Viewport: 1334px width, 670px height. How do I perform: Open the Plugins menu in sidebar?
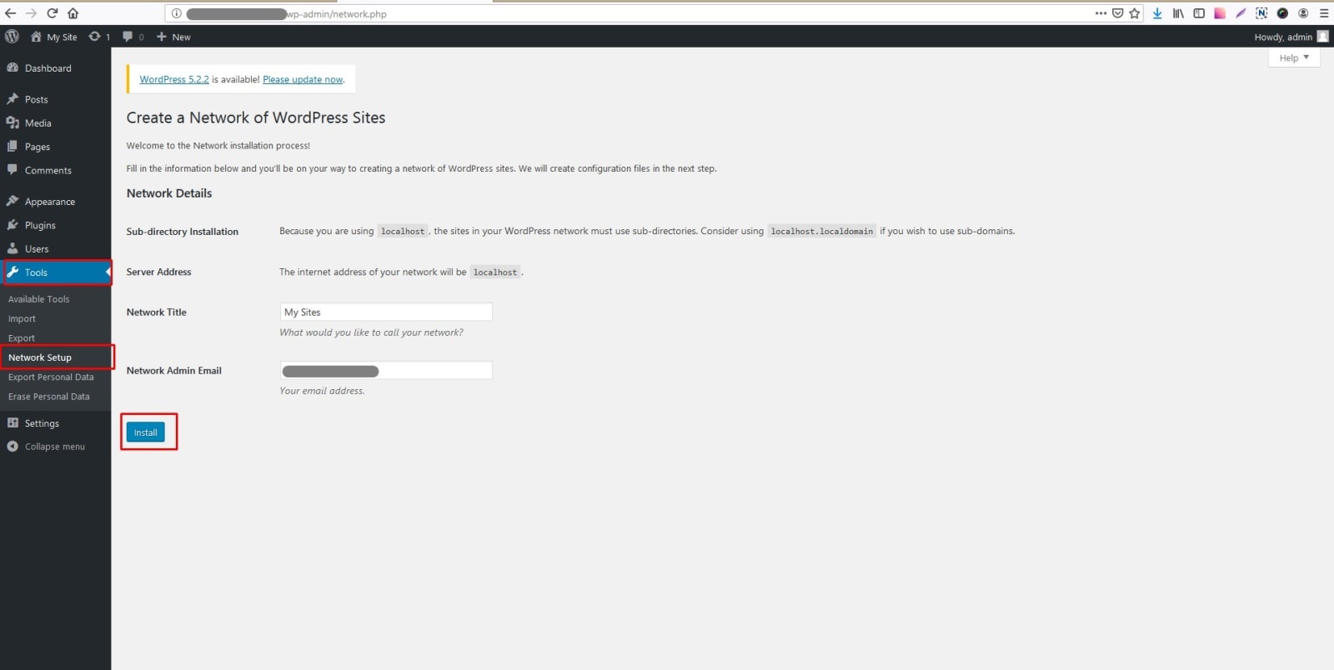click(x=40, y=225)
